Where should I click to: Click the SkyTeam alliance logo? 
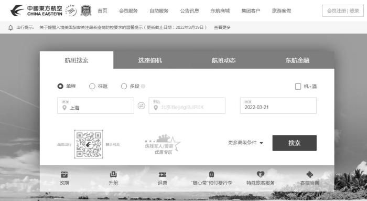(x=71, y=10)
